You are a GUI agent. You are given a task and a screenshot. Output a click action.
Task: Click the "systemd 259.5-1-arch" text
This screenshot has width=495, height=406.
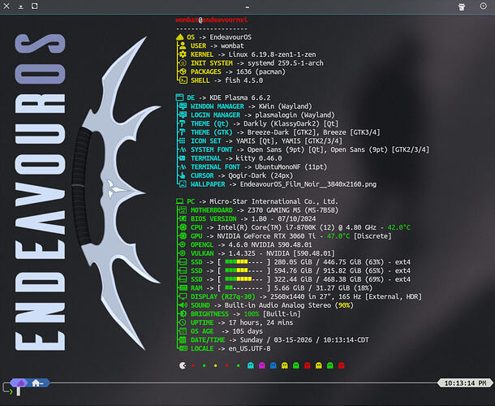[286, 63]
